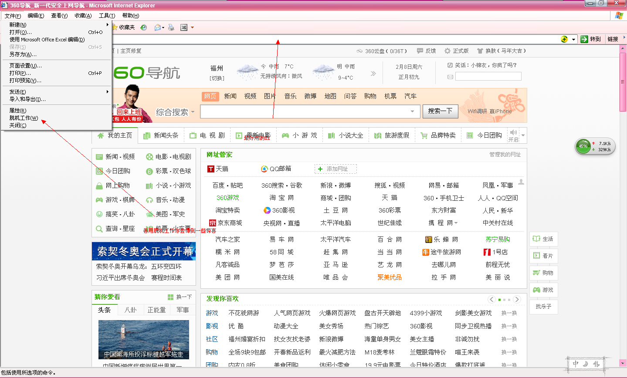This screenshot has height=378, width=627.
Task: Click the 乐蜂网 orange icon
Action: (429, 240)
